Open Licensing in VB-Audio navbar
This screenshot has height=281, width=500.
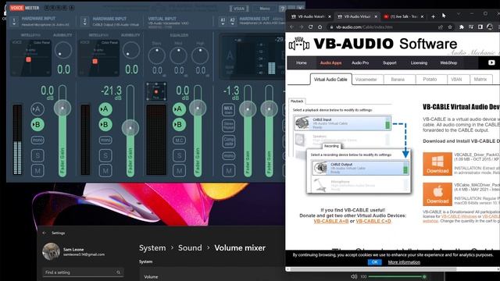tap(419, 63)
